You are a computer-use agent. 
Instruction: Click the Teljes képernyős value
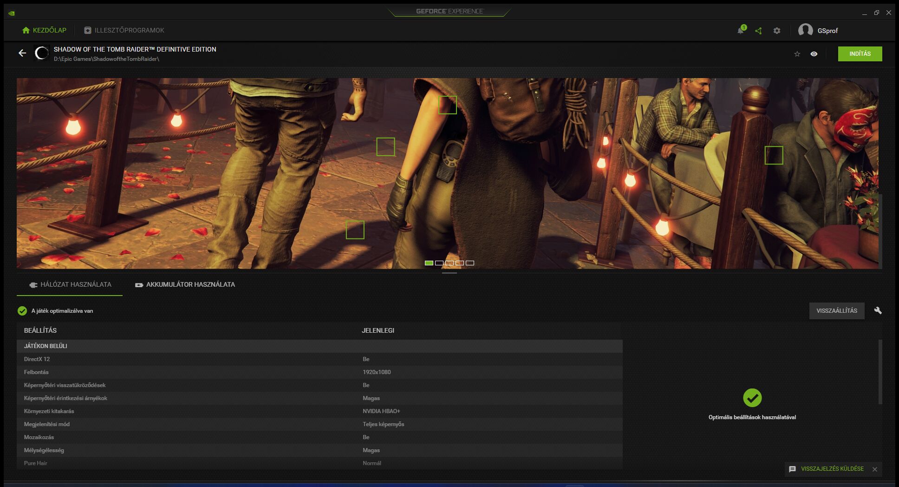[x=384, y=424]
